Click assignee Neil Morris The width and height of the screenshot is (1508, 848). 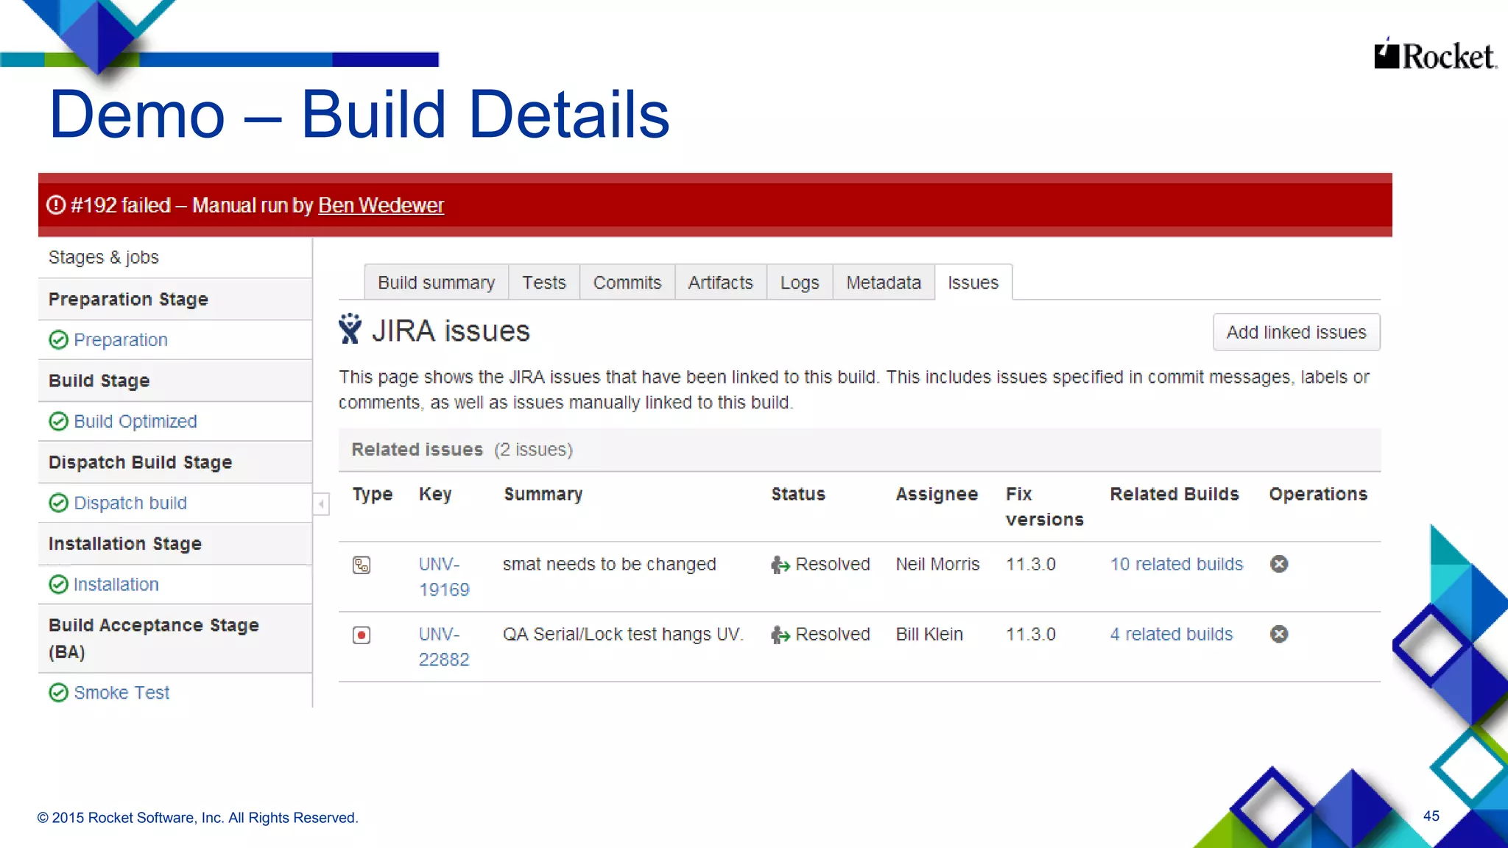pyautogui.click(x=937, y=565)
